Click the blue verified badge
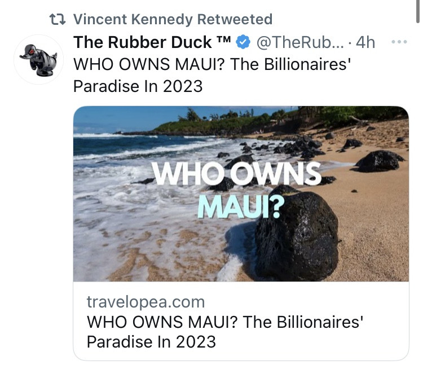The height and width of the screenshot is (369, 423). (243, 42)
